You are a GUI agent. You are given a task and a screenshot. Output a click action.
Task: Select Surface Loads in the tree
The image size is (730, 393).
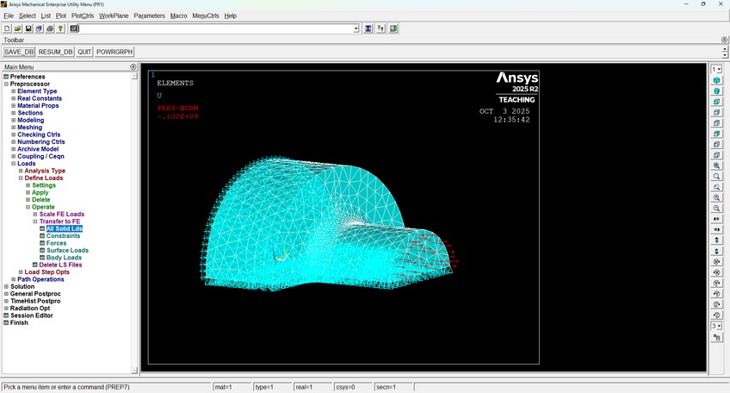pos(67,250)
